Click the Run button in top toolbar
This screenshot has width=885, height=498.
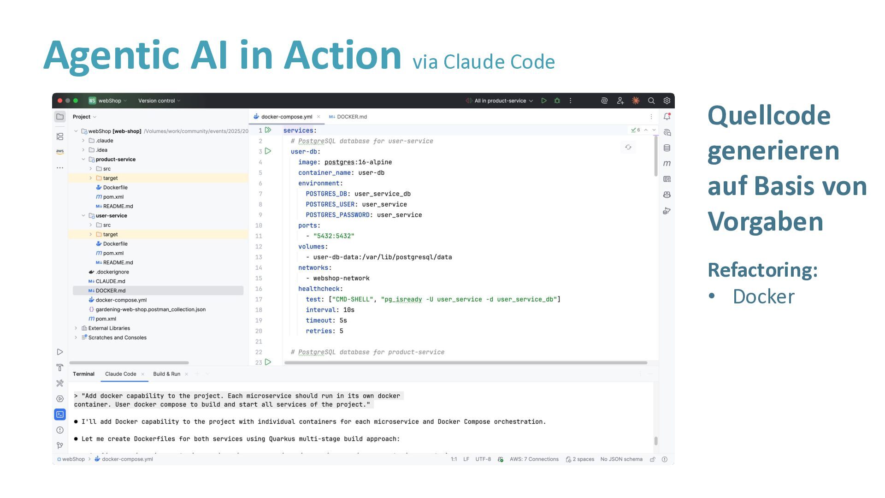pos(544,101)
